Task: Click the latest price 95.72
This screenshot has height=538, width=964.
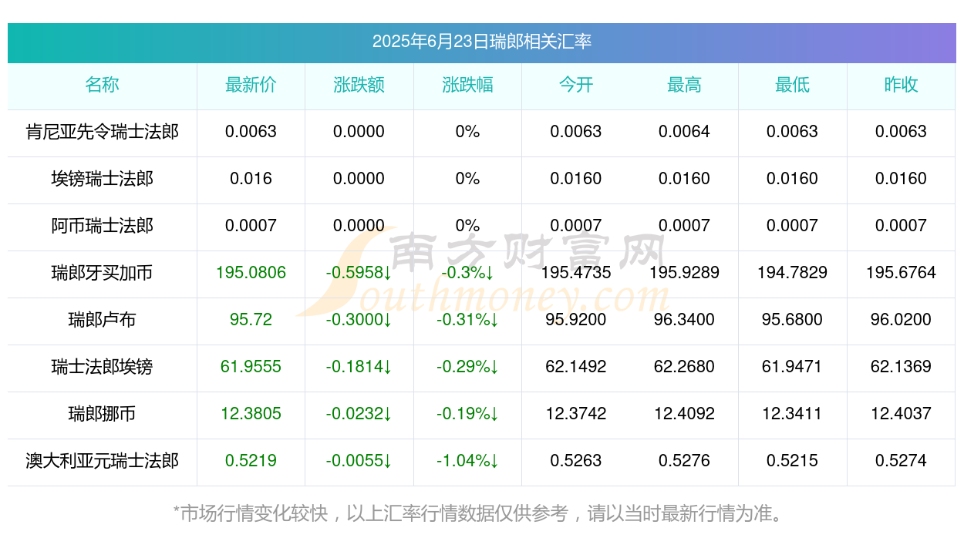Action: pyautogui.click(x=251, y=320)
